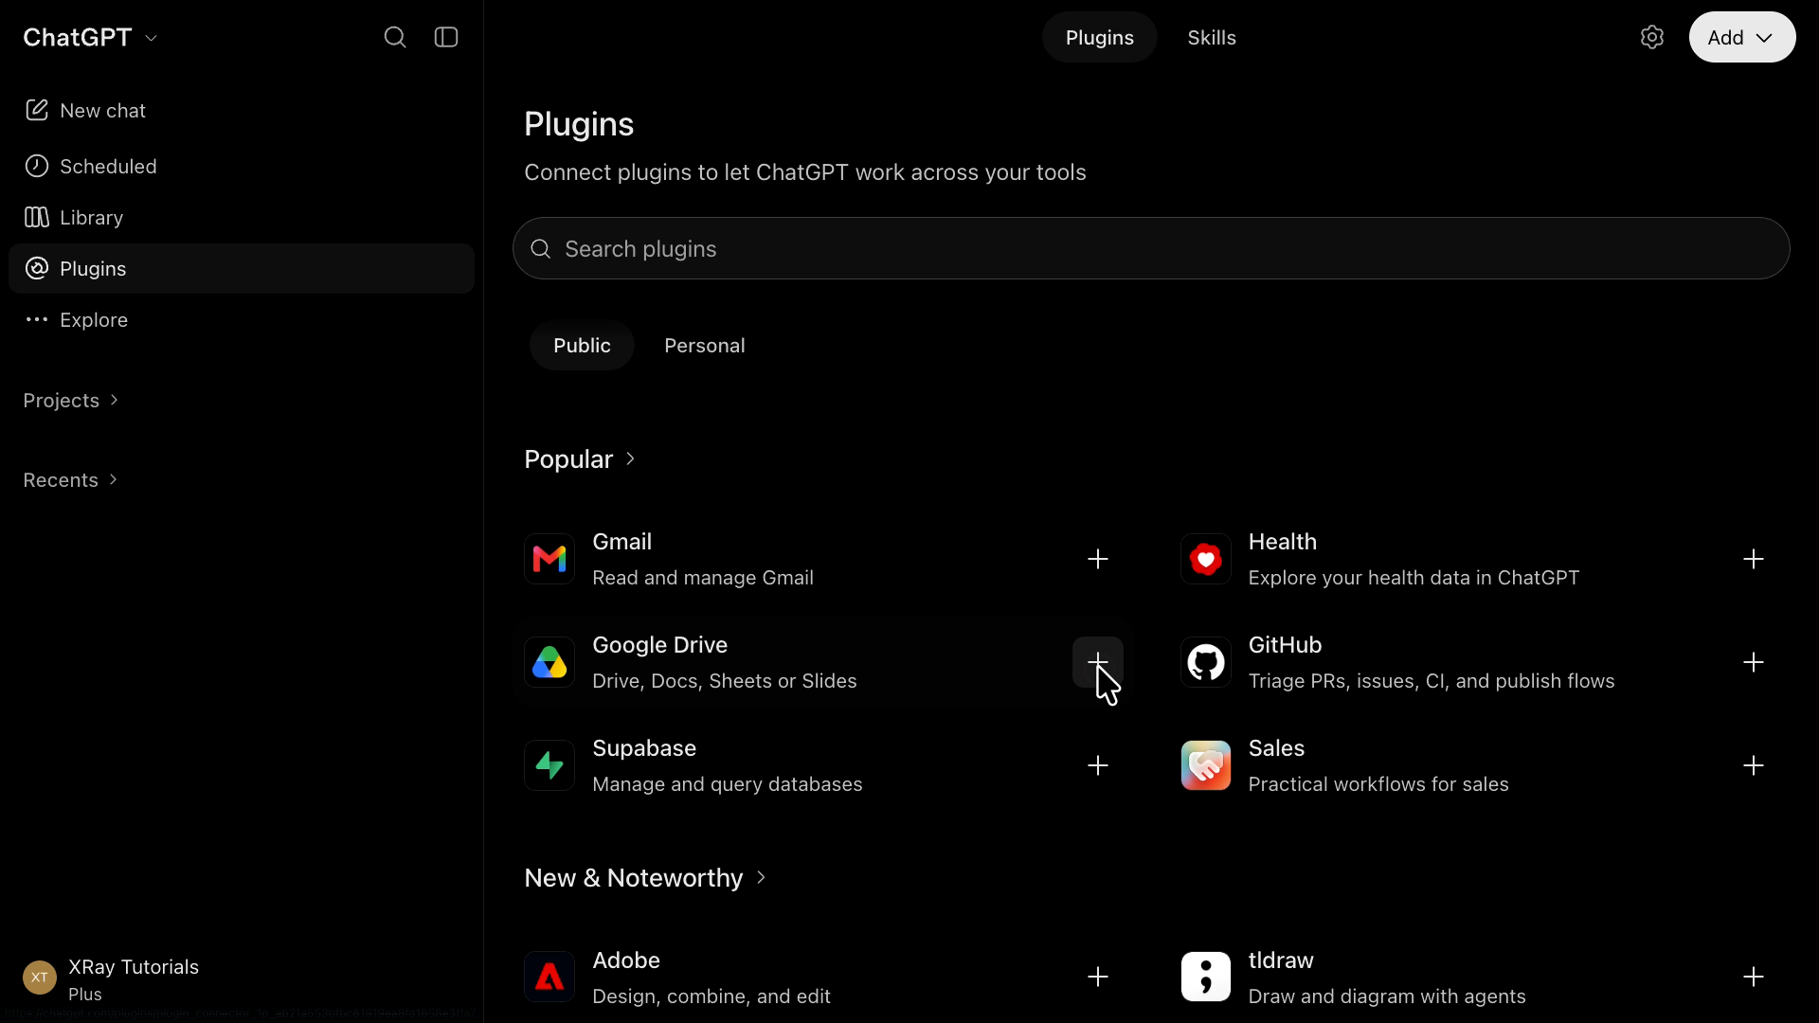The image size is (1819, 1023).
Task: Collapse the sidebar with the panel icon
Action: (446, 37)
